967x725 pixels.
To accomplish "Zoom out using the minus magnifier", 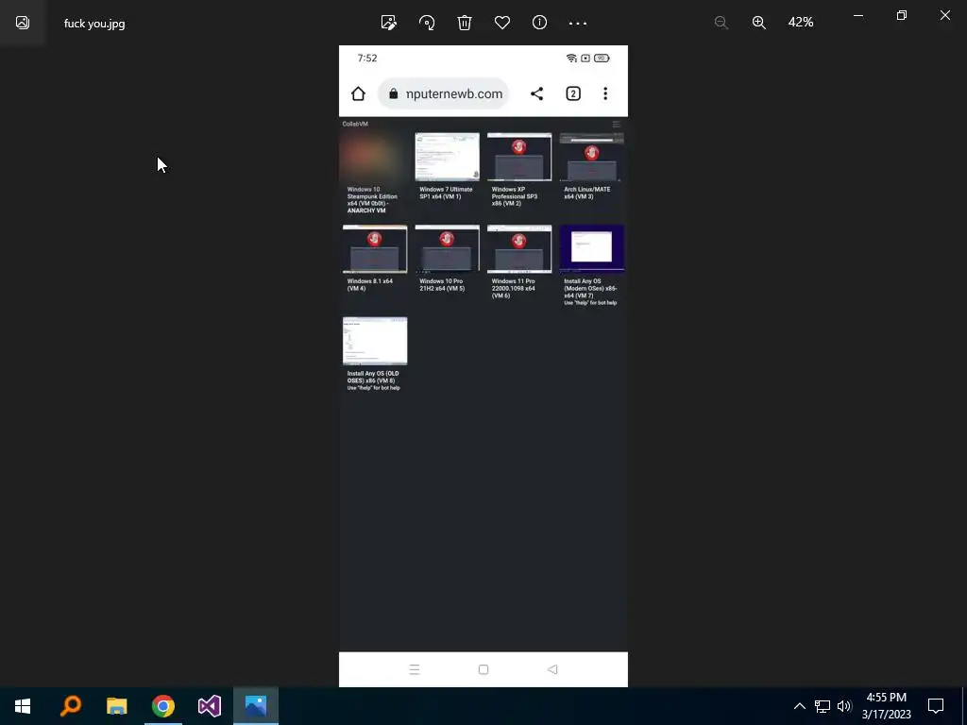I will (721, 23).
